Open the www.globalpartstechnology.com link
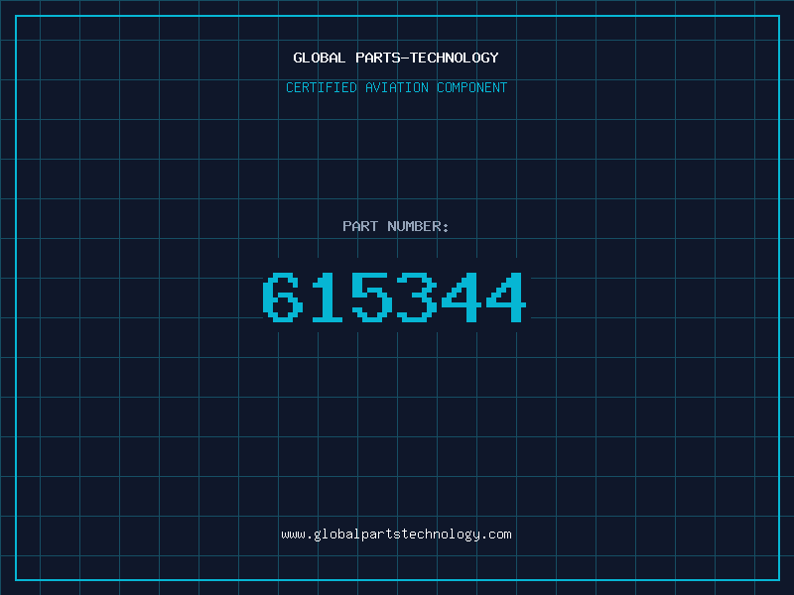Screen dimensions: 794x595 396,535
